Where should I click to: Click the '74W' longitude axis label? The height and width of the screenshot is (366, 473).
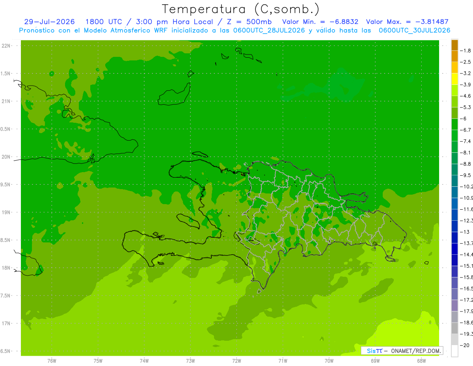pyautogui.click(x=144, y=360)
